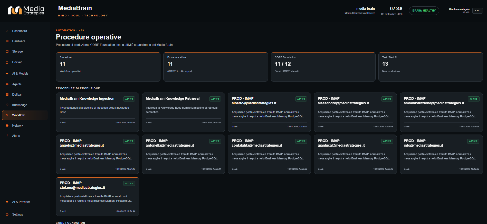The height and width of the screenshot is (224, 487).
Task: Open the alessandro@mediastrategies.it IMAP card
Action: pos(355,112)
